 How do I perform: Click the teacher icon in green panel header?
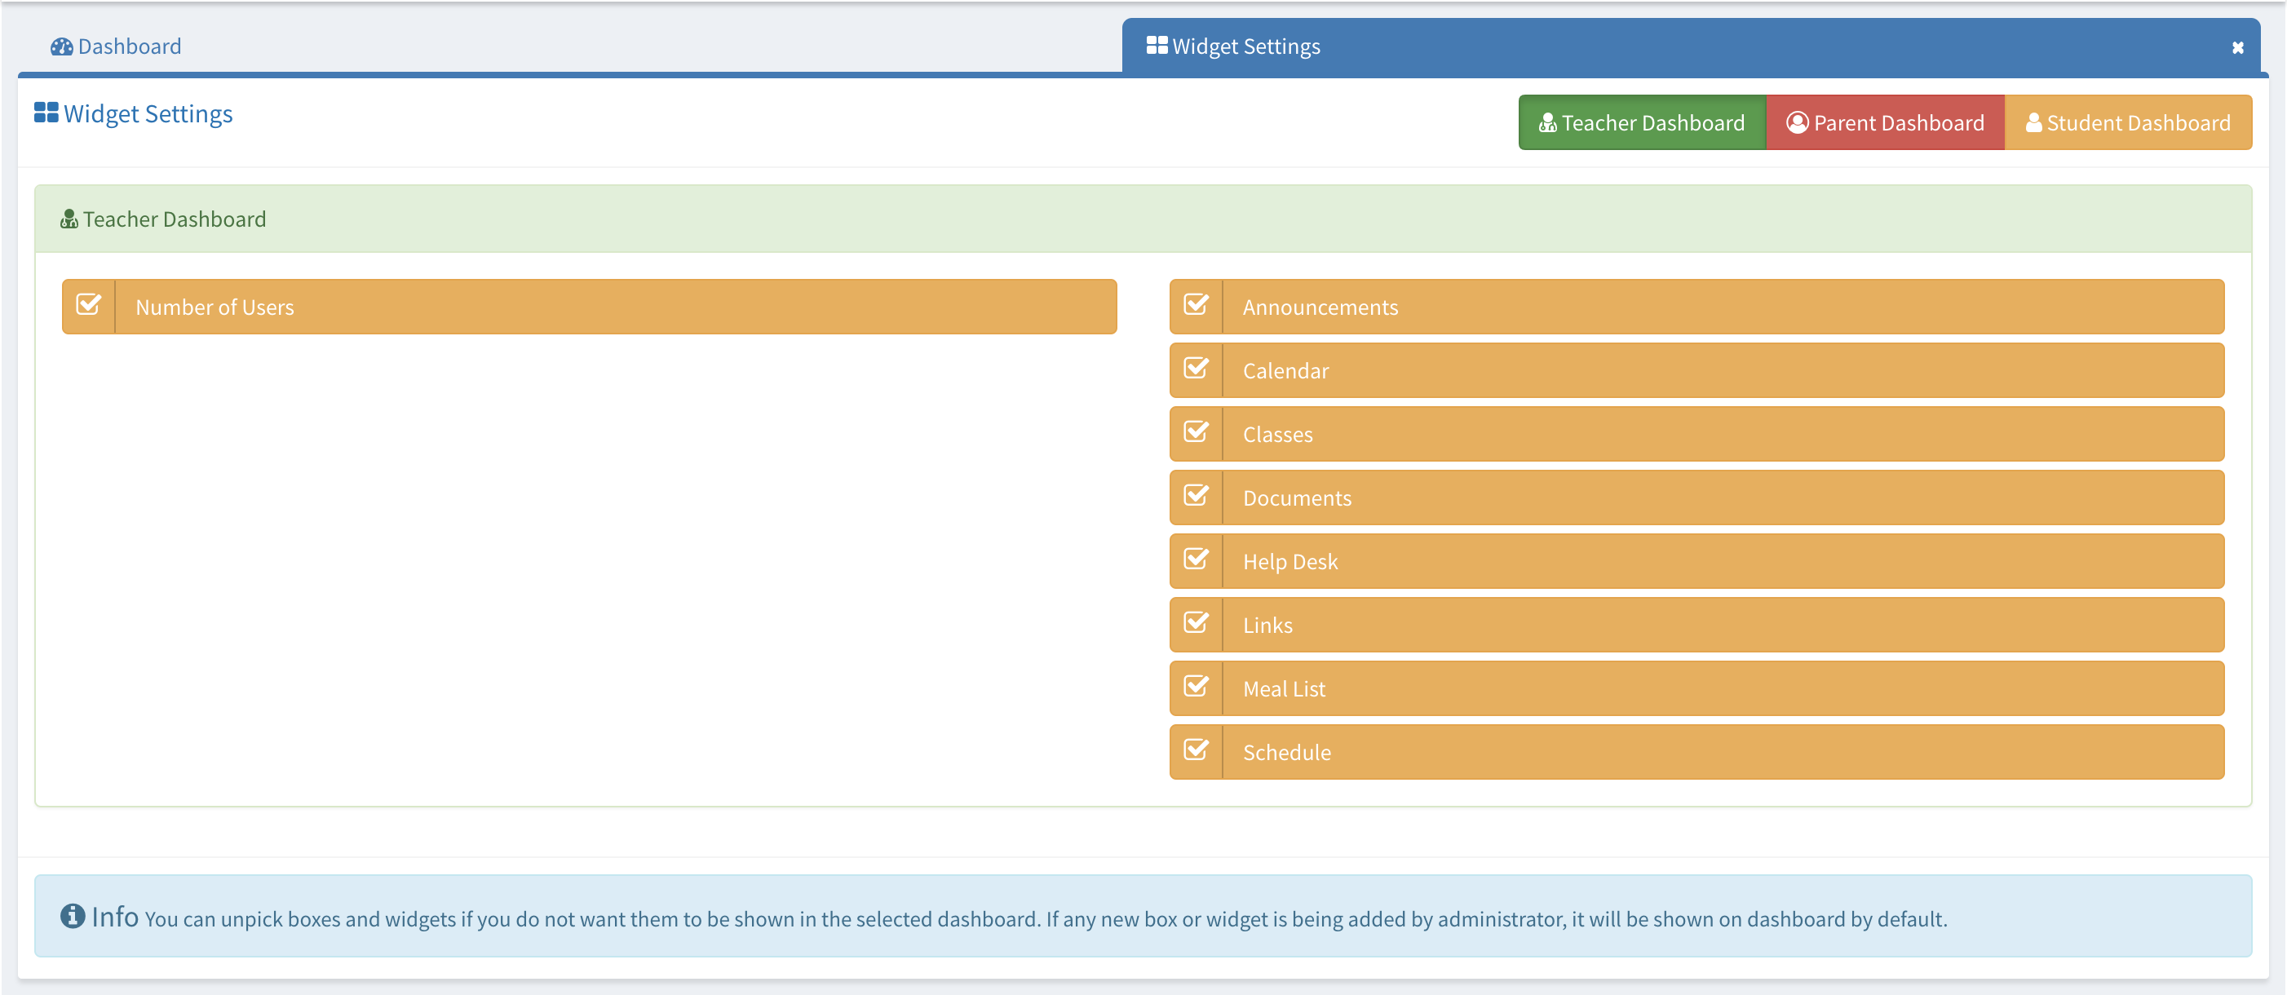click(69, 219)
